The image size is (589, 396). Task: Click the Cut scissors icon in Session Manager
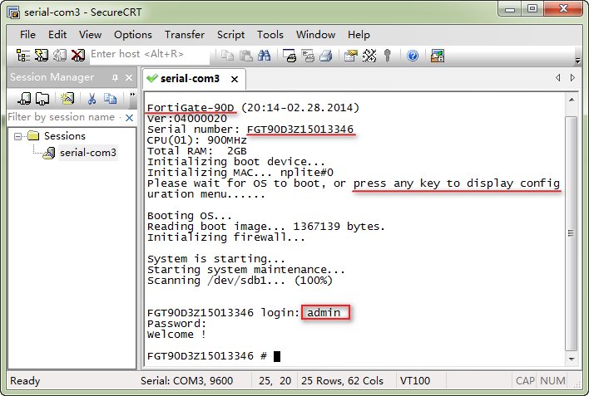click(92, 99)
